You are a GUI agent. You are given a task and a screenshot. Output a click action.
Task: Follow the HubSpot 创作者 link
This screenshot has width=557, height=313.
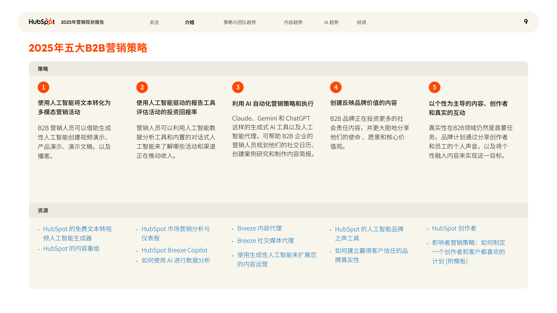[454, 228]
